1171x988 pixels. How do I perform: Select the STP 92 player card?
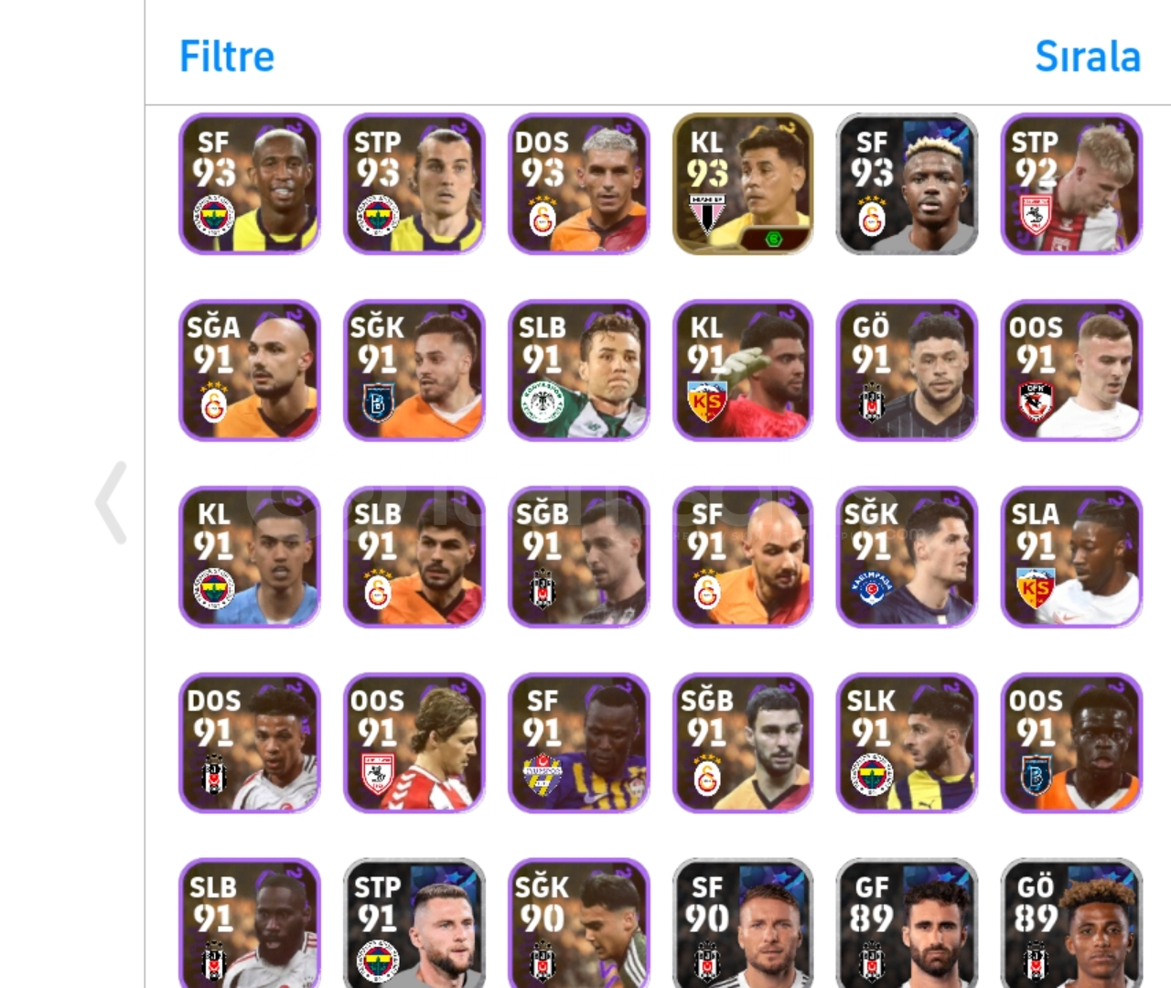click(x=1072, y=184)
